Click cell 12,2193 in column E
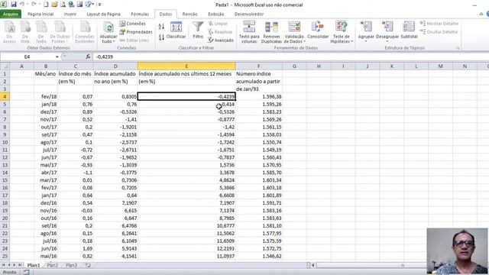This screenshot has width=489, height=275. coord(186,248)
